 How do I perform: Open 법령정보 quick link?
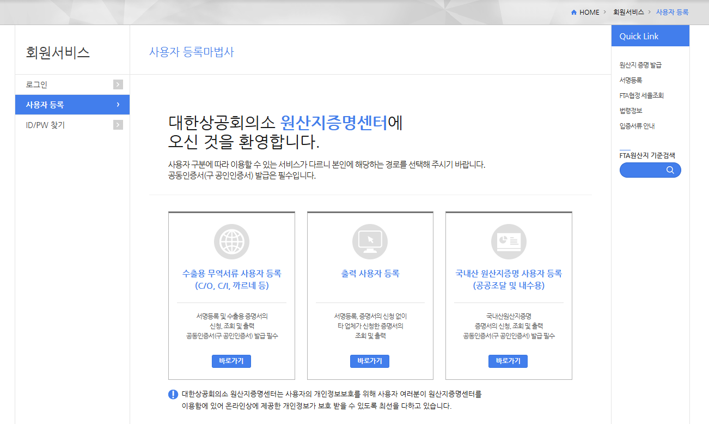631,111
